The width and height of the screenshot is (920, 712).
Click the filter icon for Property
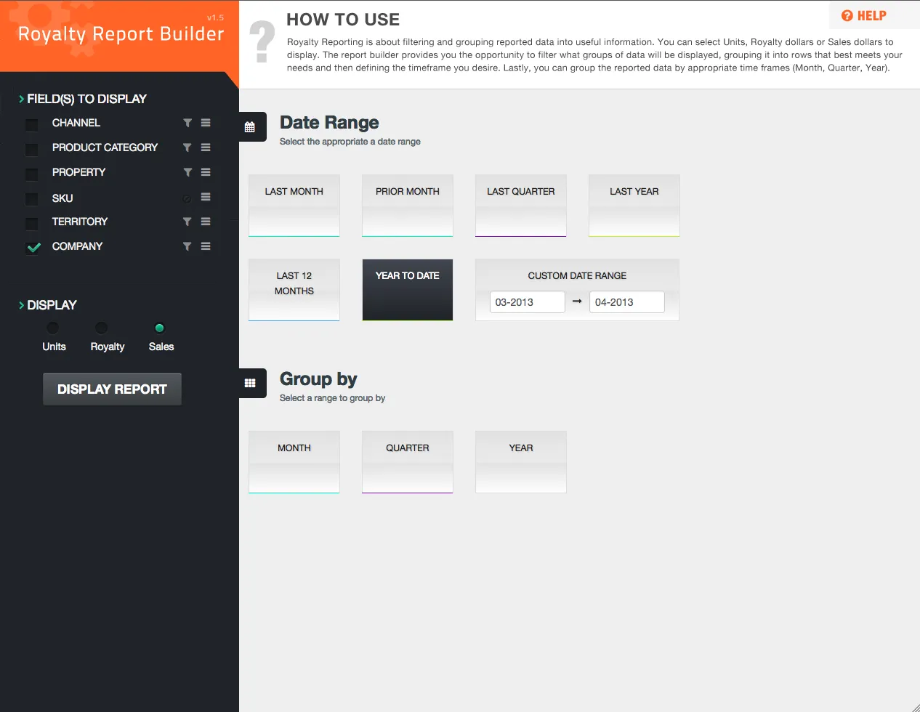(x=187, y=172)
